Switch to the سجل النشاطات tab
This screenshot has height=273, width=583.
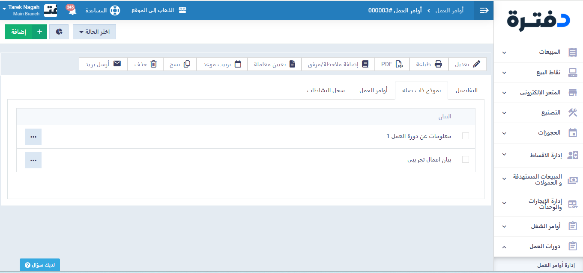coord(326,91)
